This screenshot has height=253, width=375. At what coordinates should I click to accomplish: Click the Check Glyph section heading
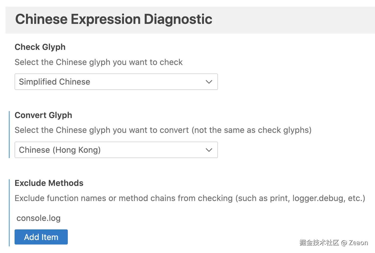click(x=40, y=47)
